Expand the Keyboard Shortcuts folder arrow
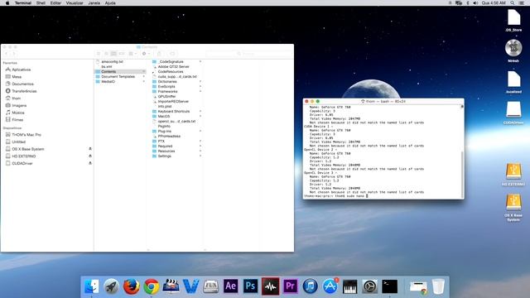 pyautogui.click(x=200, y=111)
